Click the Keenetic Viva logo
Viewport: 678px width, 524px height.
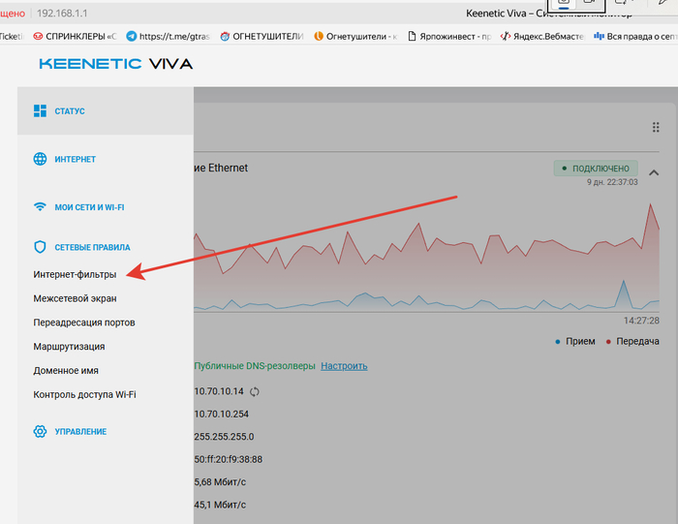click(115, 65)
